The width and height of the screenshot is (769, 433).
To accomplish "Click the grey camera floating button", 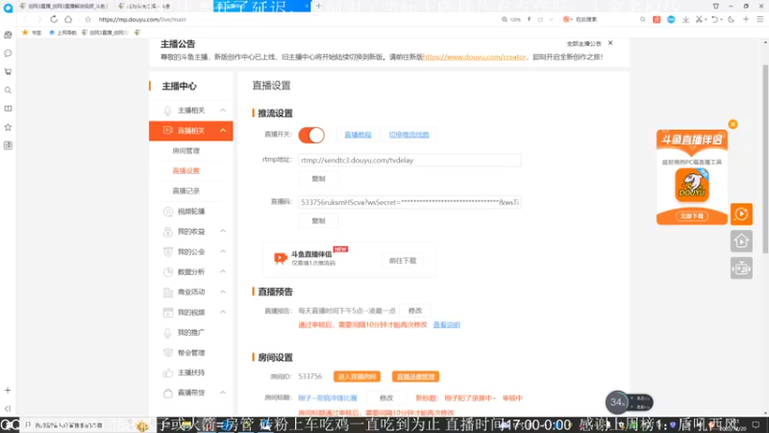I will (741, 268).
